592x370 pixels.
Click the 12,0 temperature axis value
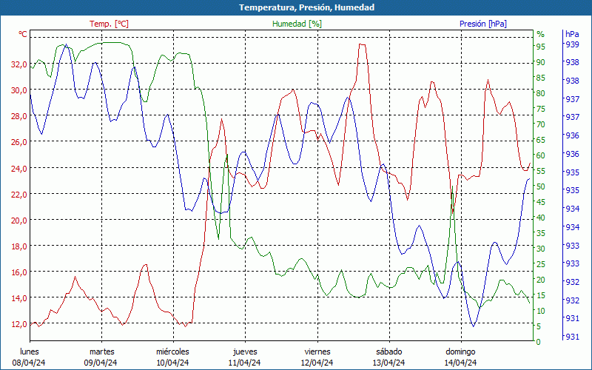pyautogui.click(x=19, y=324)
